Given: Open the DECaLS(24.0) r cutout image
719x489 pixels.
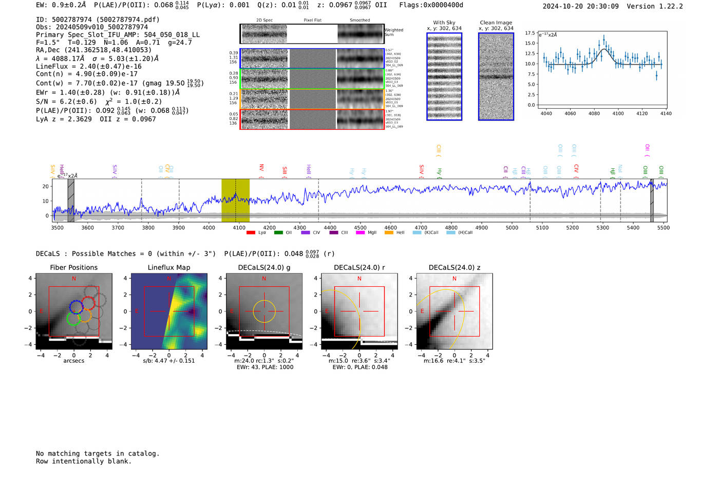Looking at the screenshot, I should 359,311.
